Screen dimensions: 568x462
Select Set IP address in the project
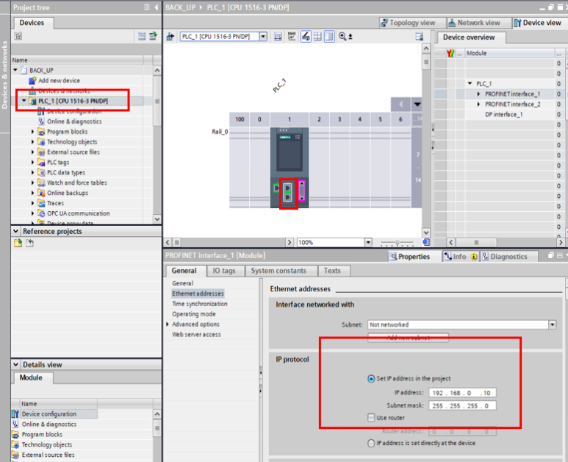371,379
